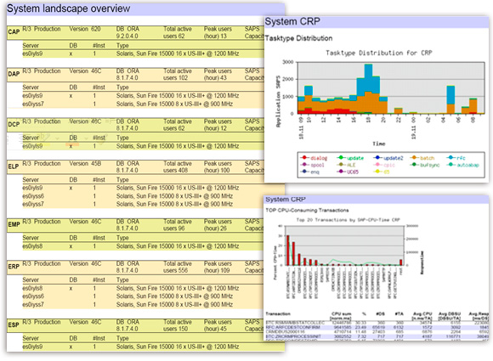Click the 'System landscape overview' heading
The height and width of the screenshot is (361, 493).
point(69,8)
